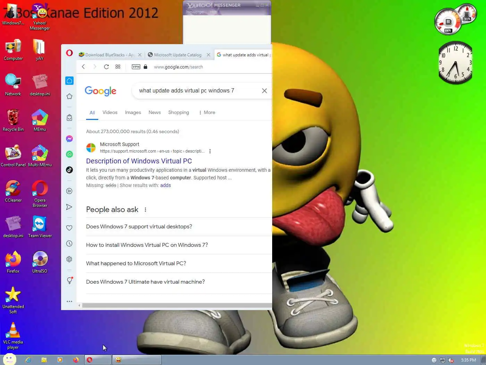Switch to Shopping results

[x=178, y=113]
